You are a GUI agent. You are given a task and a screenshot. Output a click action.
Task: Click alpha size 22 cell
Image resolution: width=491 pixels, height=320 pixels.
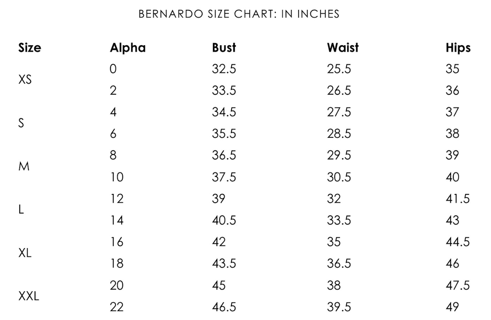pos(116,307)
